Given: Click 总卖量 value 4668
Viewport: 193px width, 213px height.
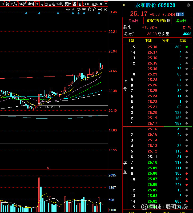Looking at the screenshot, I should (187, 34).
